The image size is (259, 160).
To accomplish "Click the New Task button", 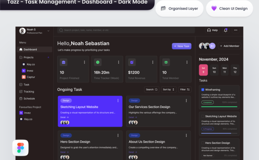I will coord(182,46).
